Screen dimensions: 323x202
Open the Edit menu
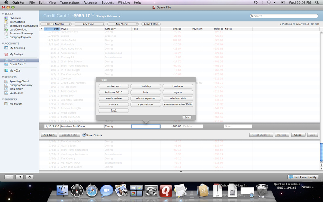pos(42,2)
